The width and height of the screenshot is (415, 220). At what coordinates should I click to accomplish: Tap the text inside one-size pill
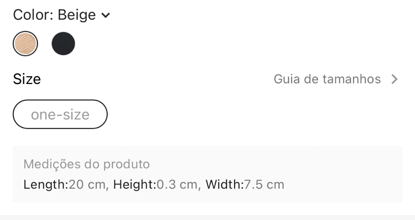[60, 114]
